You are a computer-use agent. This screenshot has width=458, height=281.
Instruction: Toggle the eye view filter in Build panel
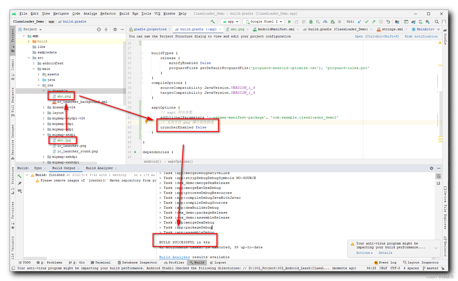click(20, 191)
